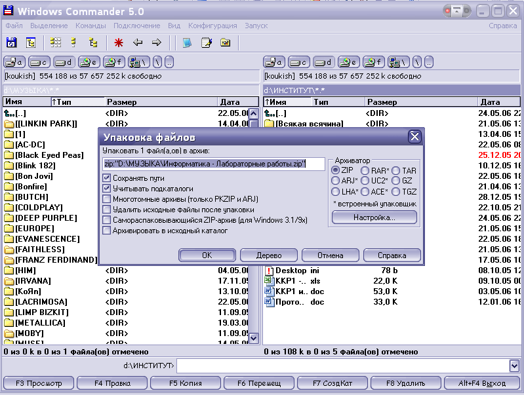Screen dimensions: 524x395
Task: Click the 'Настройка...' button
Action: coord(374,217)
